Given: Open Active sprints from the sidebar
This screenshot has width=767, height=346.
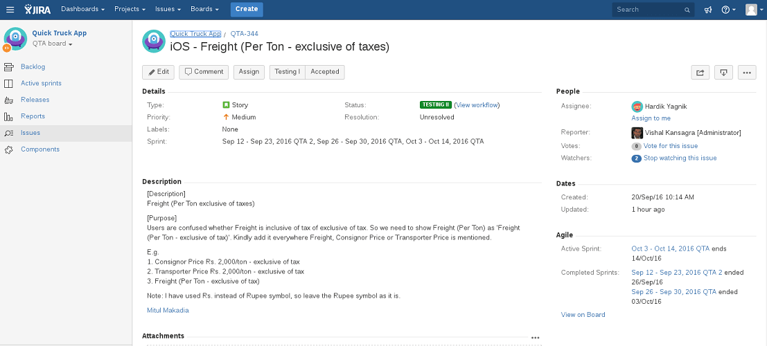Looking at the screenshot, I should [x=41, y=84].
